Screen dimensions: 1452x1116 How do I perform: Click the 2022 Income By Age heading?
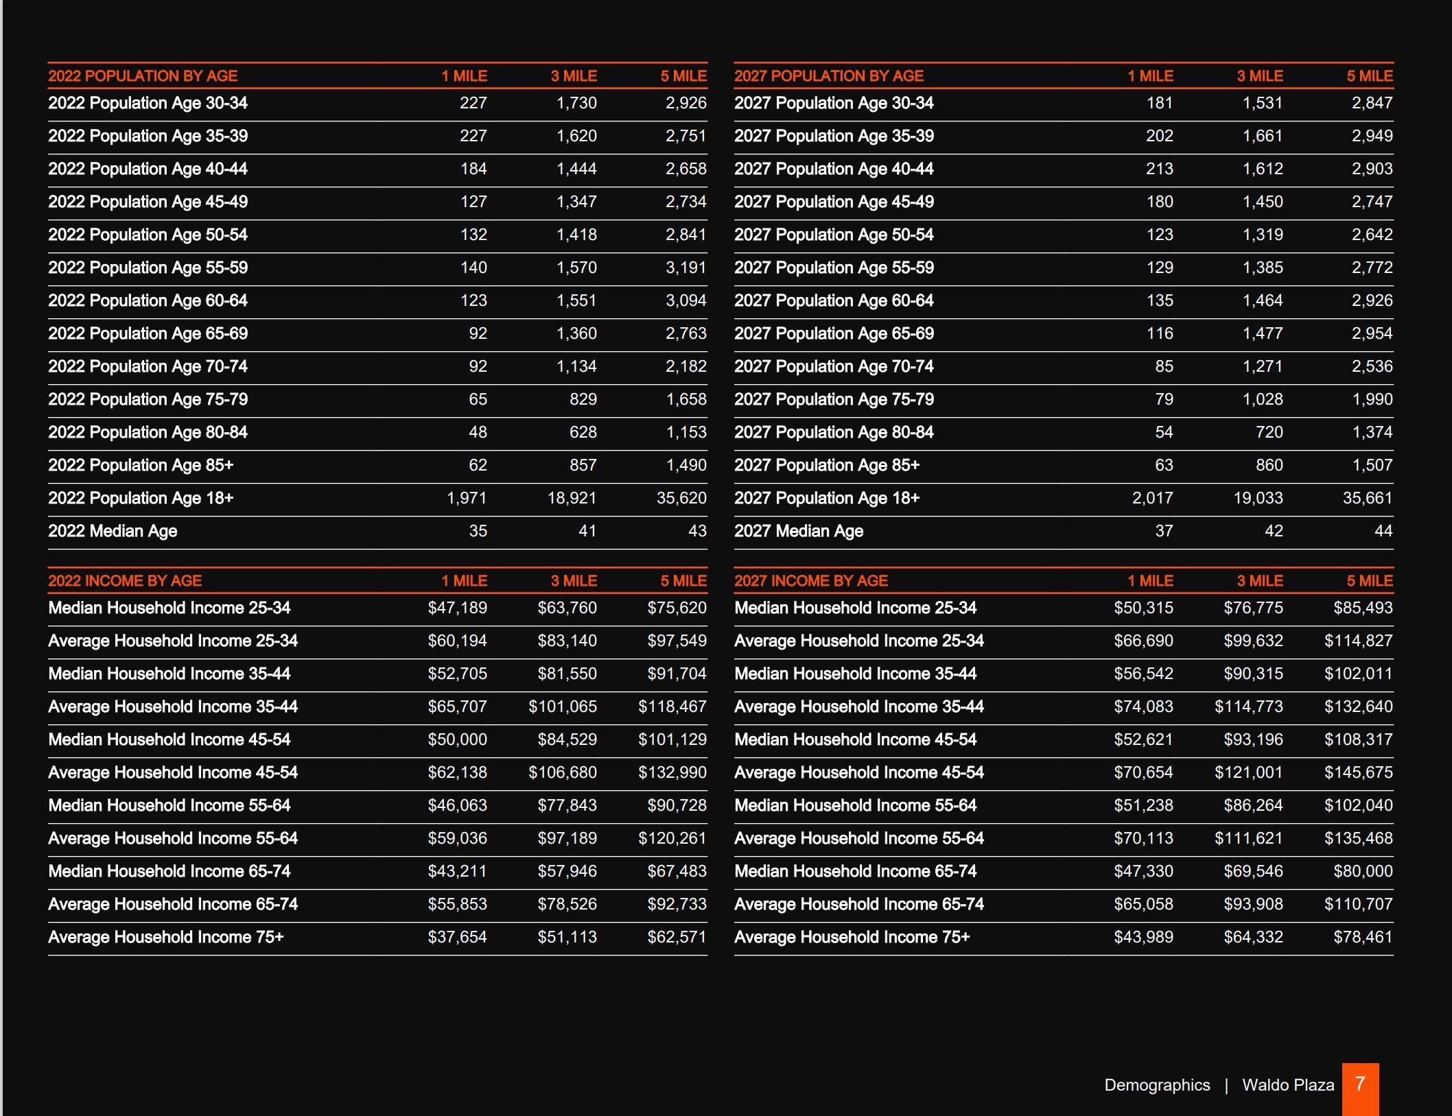(125, 581)
